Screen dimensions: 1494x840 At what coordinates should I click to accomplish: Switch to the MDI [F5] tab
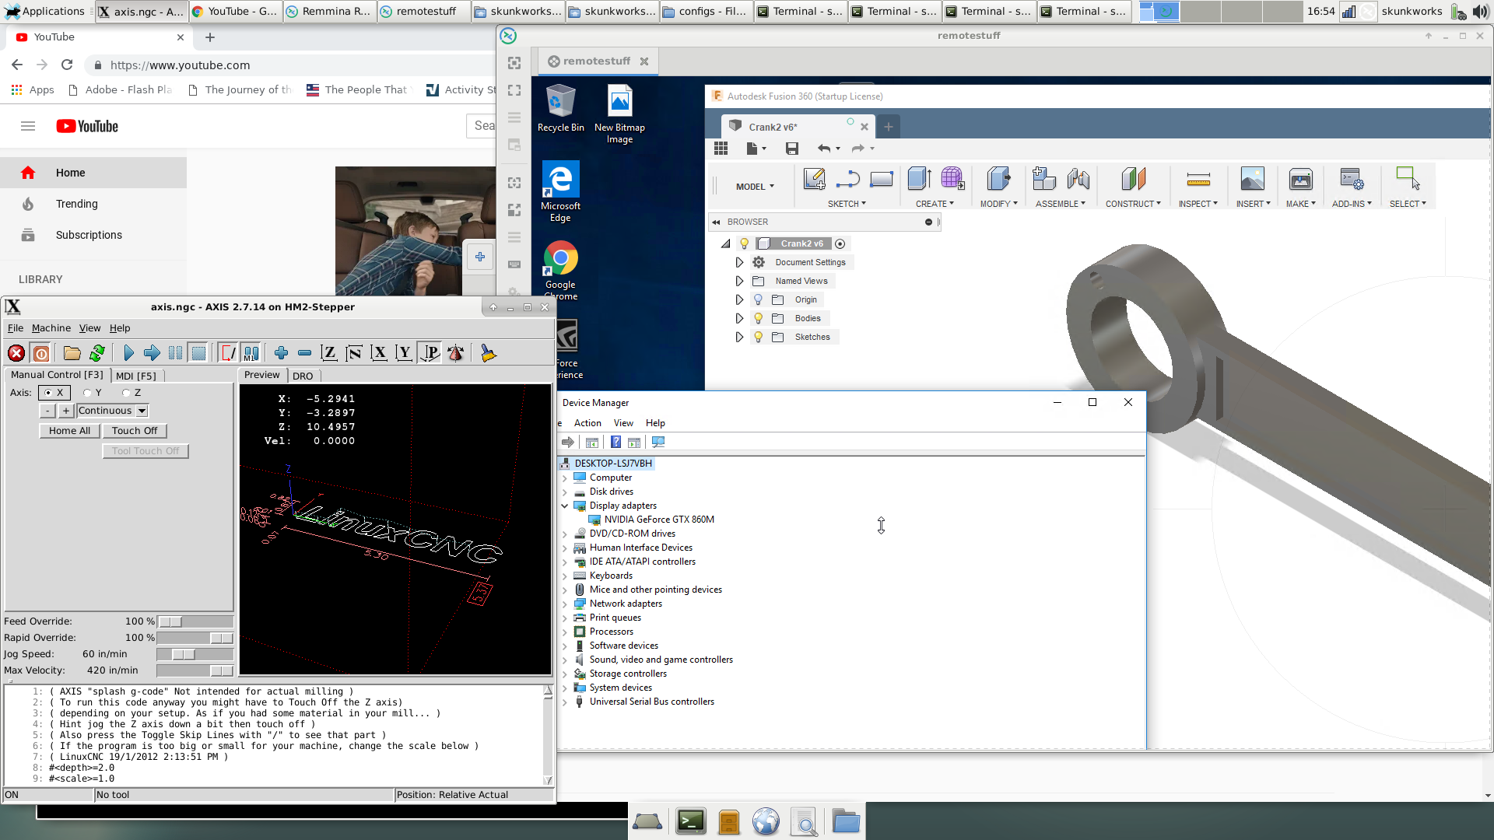pos(136,376)
